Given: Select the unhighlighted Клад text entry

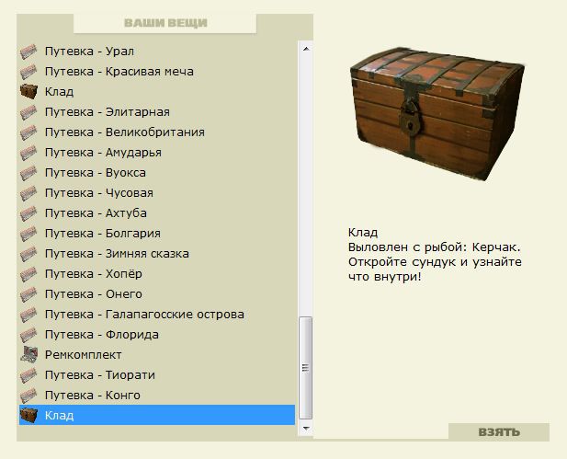Looking at the screenshot, I should coord(60,92).
